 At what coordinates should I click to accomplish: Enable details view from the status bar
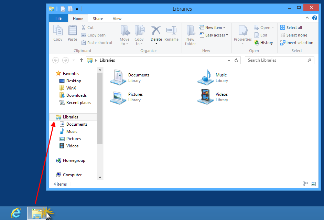[305, 184]
